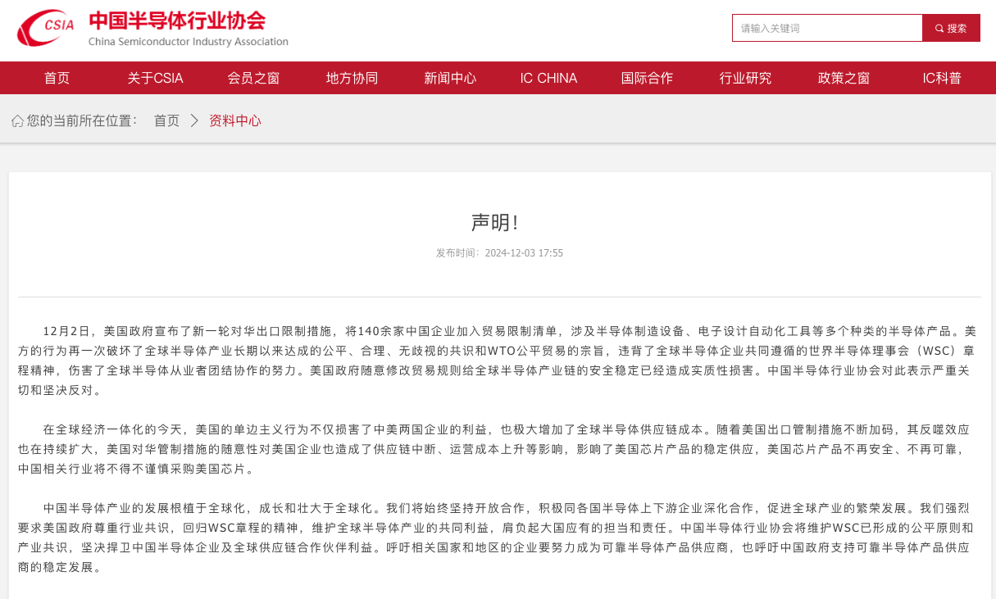Image resolution: width=996 pixels, height=599 pixels.
Task: Click the 首页 breadcrumb link
Action: point(166,120)
